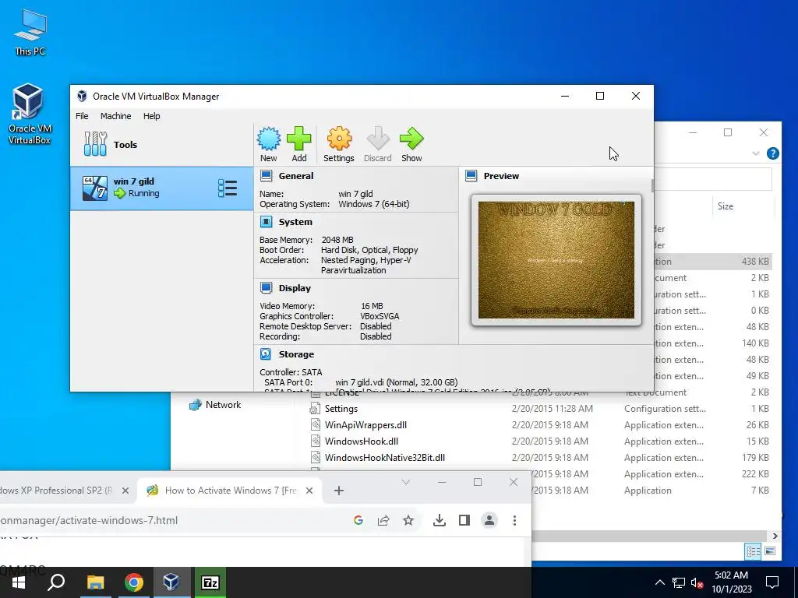Viewport: 798px width, 598px height.
Task: Open the Windows Start menu
Action: coord(19,582)
